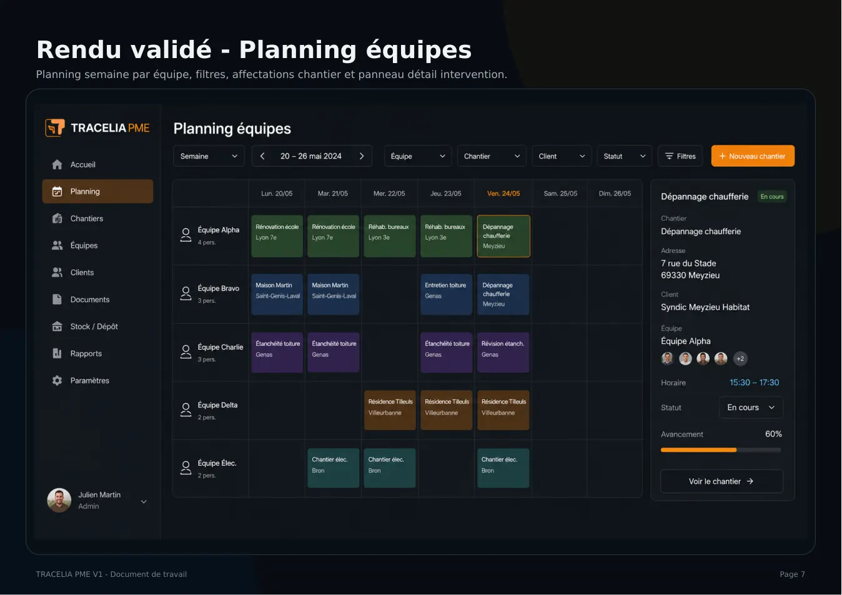Open the Clients menu item
This screenshot has width=842, height=595.
pos(97,272)
